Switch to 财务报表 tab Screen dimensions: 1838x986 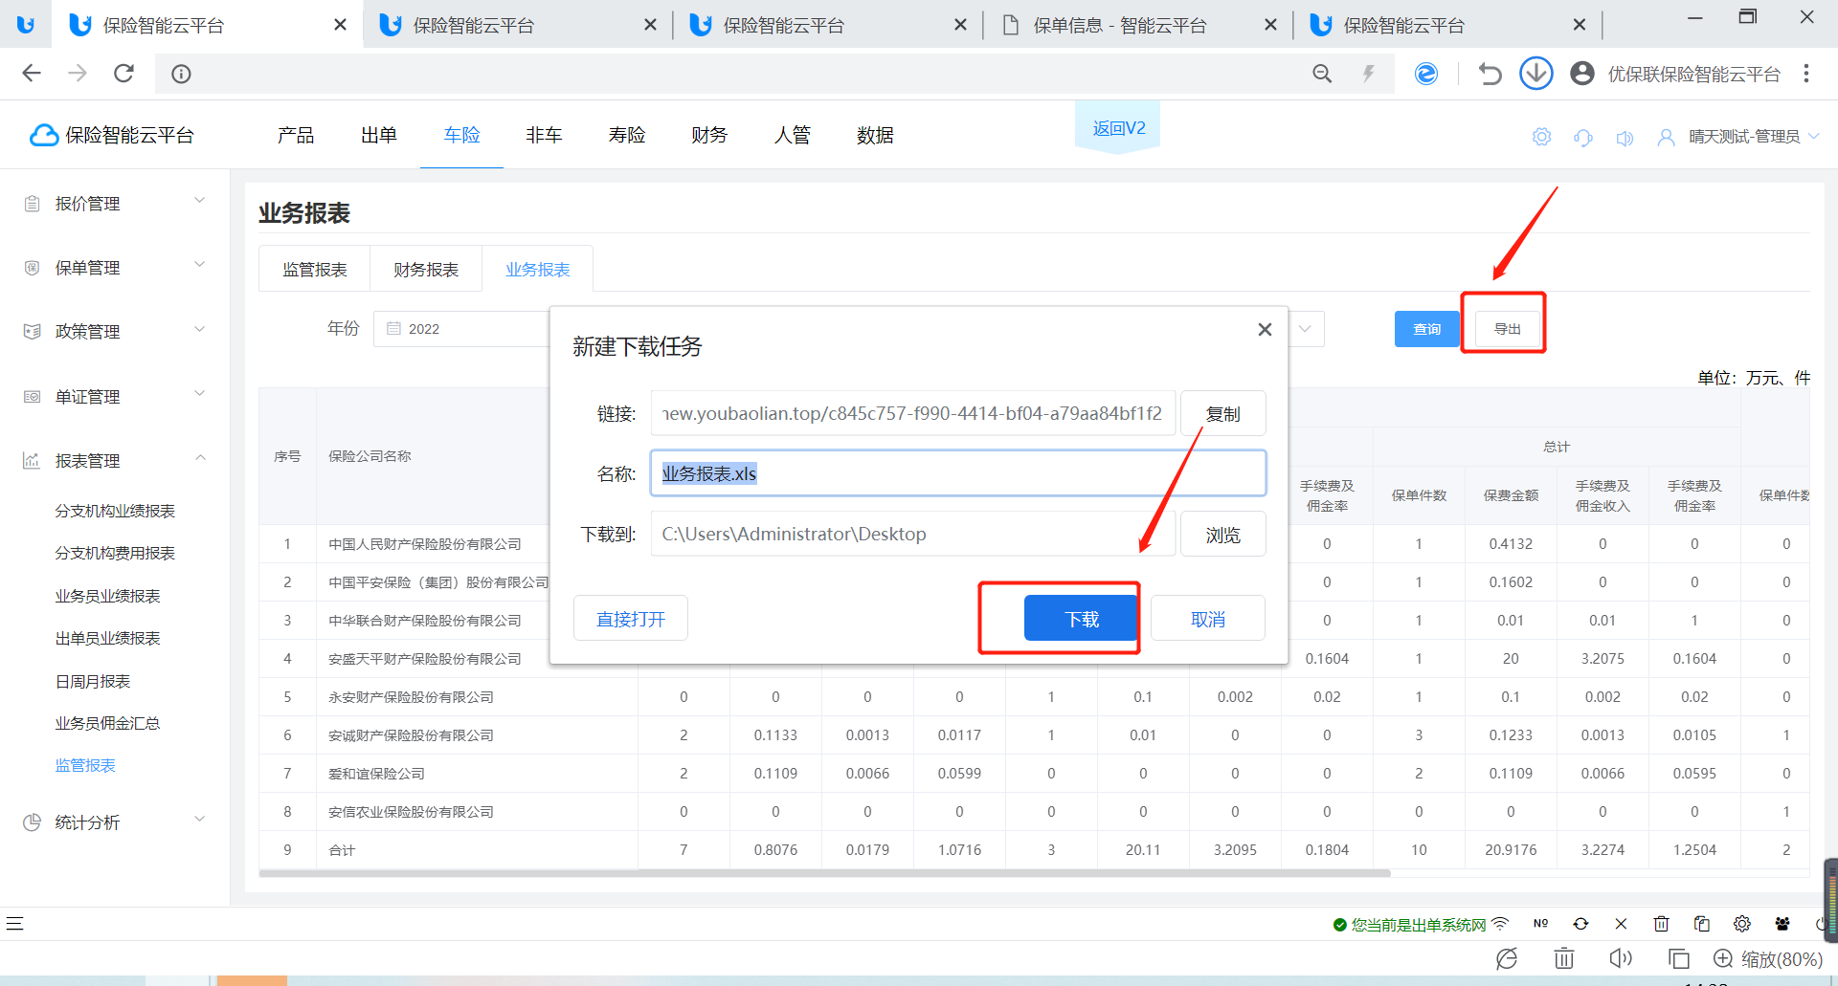click(x=426, y=270)
